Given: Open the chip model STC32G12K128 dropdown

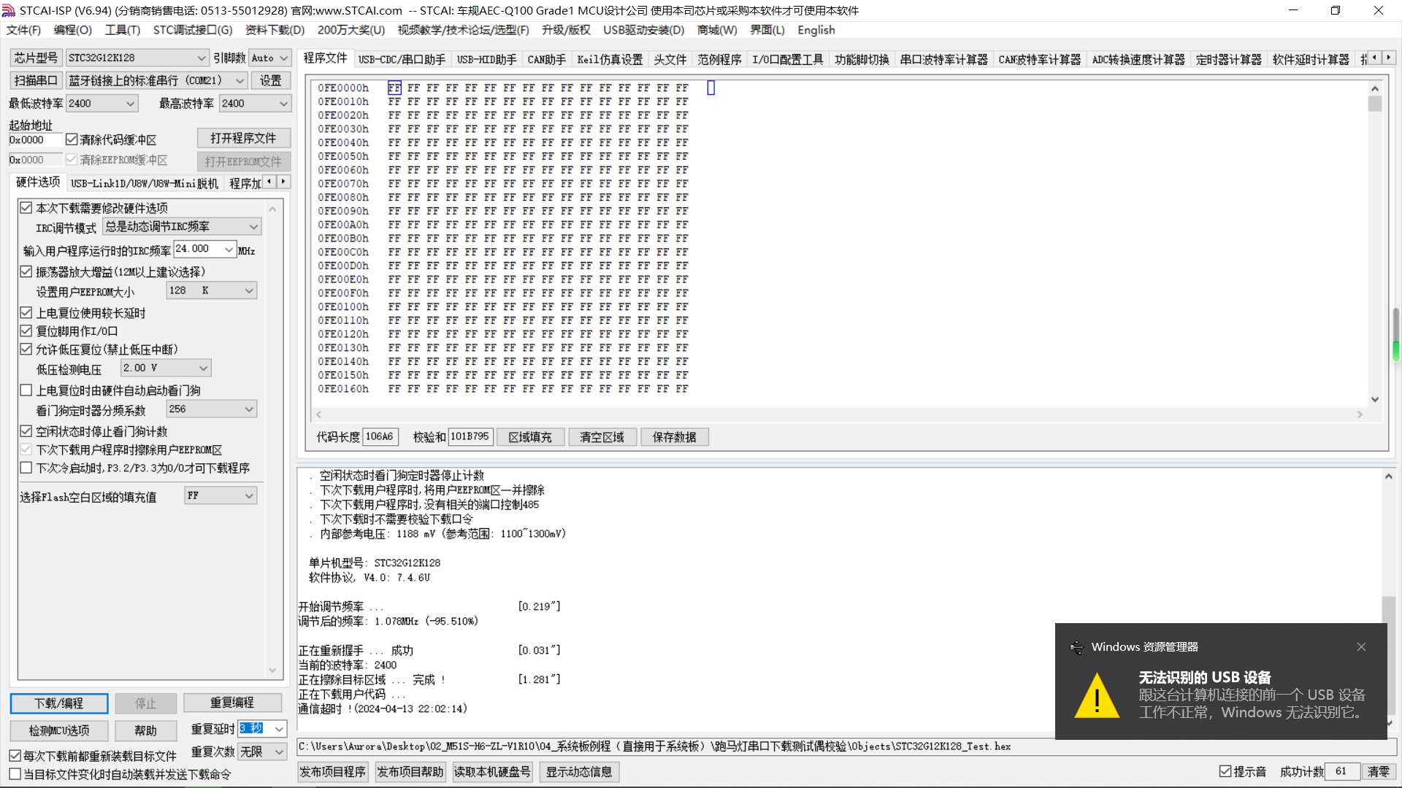Looking at the screenshot, I should coord(202,58).
